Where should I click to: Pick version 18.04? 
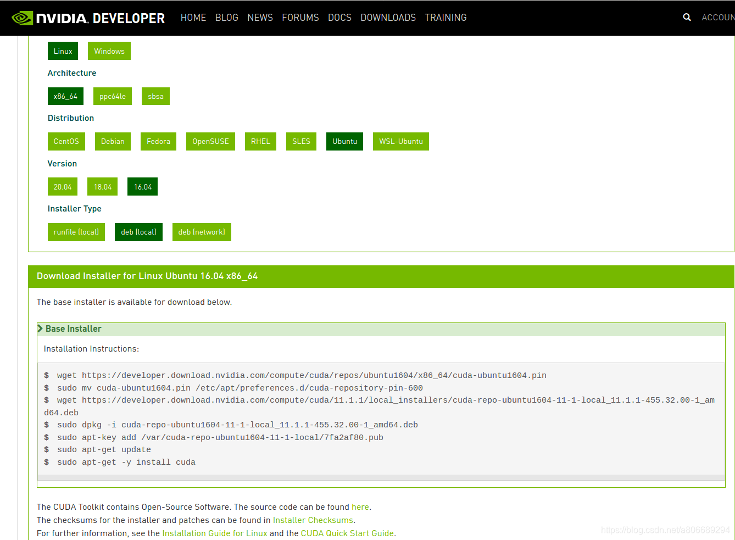(x=103, y=187)
